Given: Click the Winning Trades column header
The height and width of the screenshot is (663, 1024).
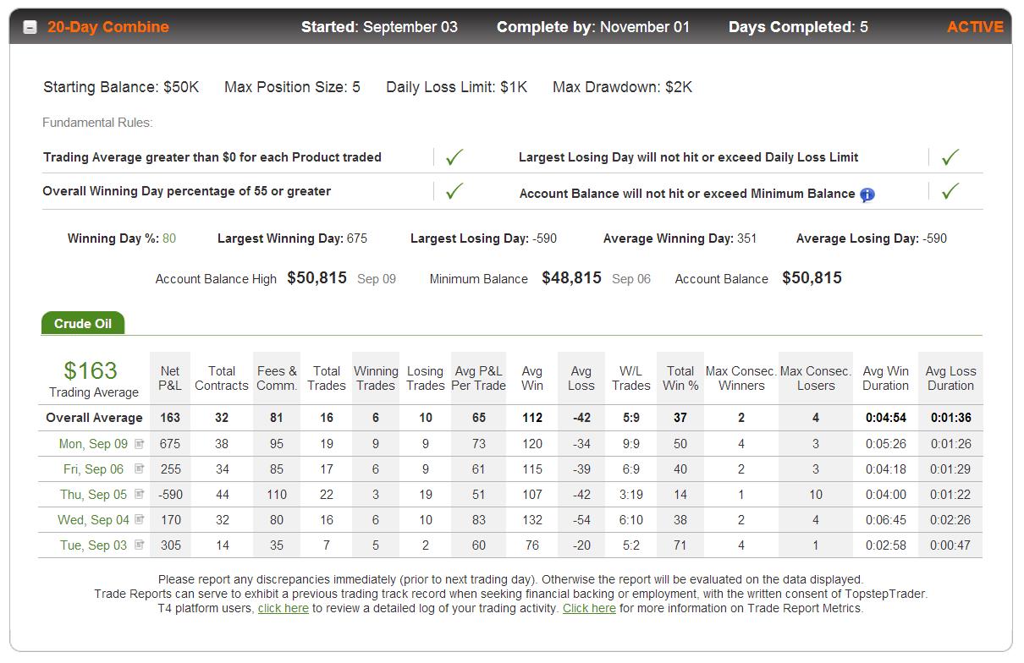Looking at the screenshot, I should 376,378.
